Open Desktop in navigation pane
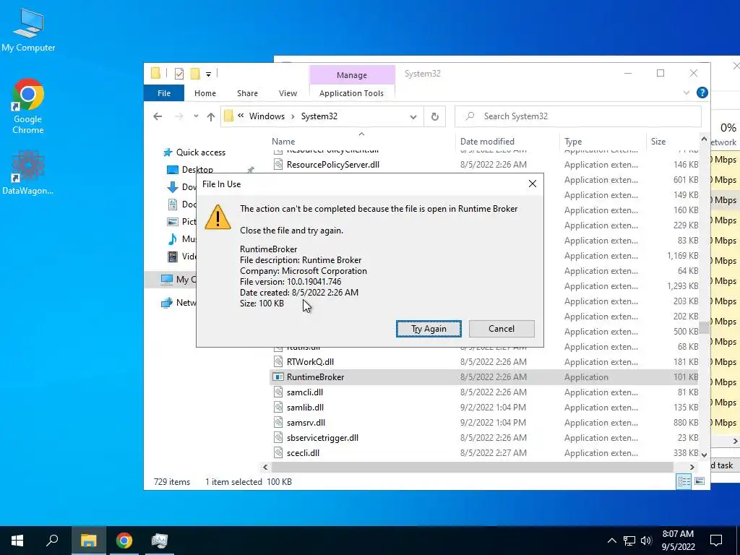Screen dimensions: 740x555 coord(197,169)
